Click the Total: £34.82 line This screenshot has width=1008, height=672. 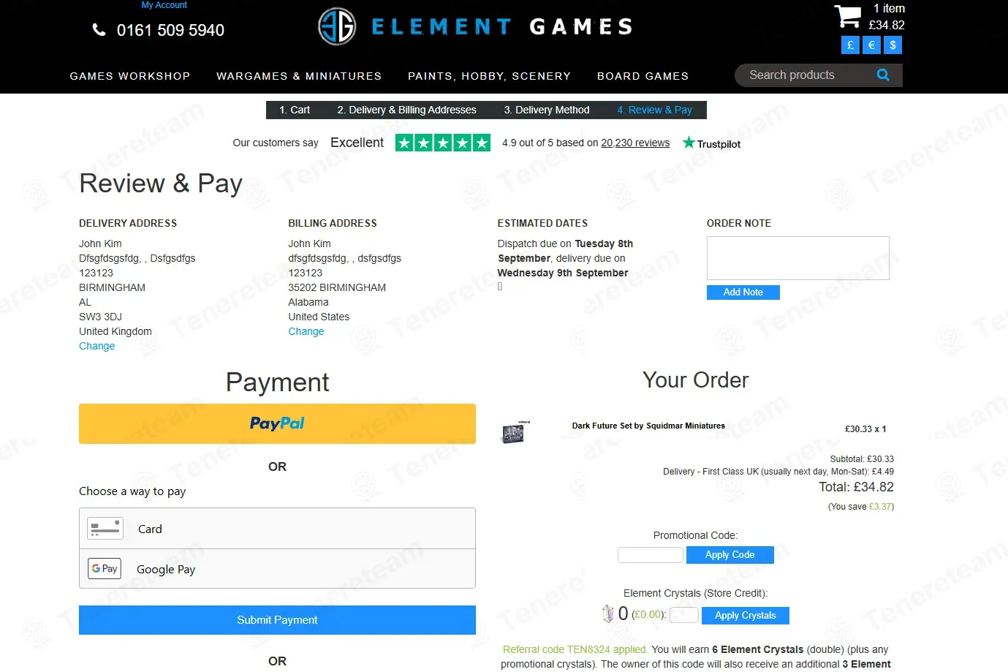click(x=856, y=487)
